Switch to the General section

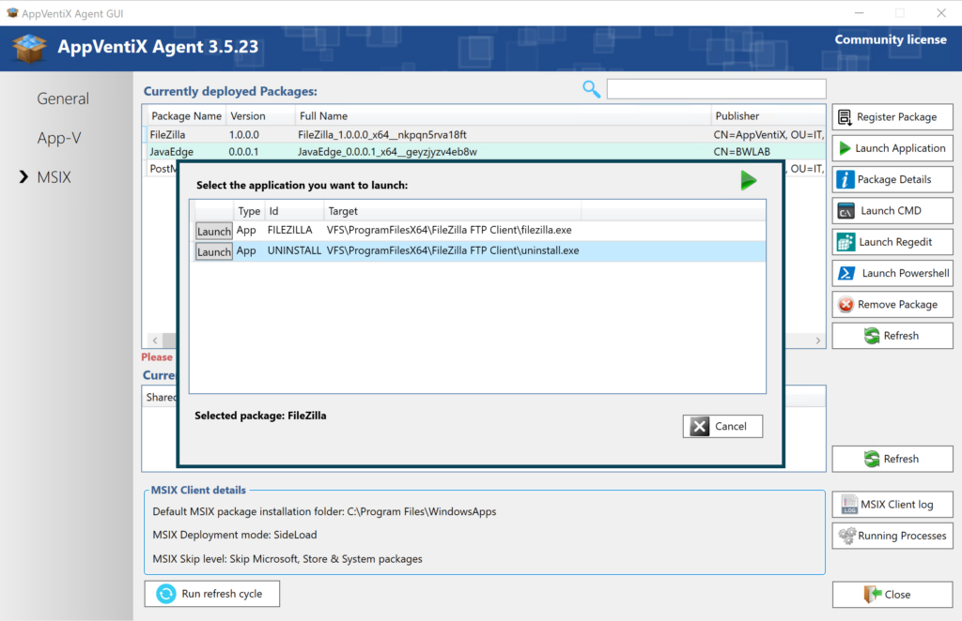[62, 98]
